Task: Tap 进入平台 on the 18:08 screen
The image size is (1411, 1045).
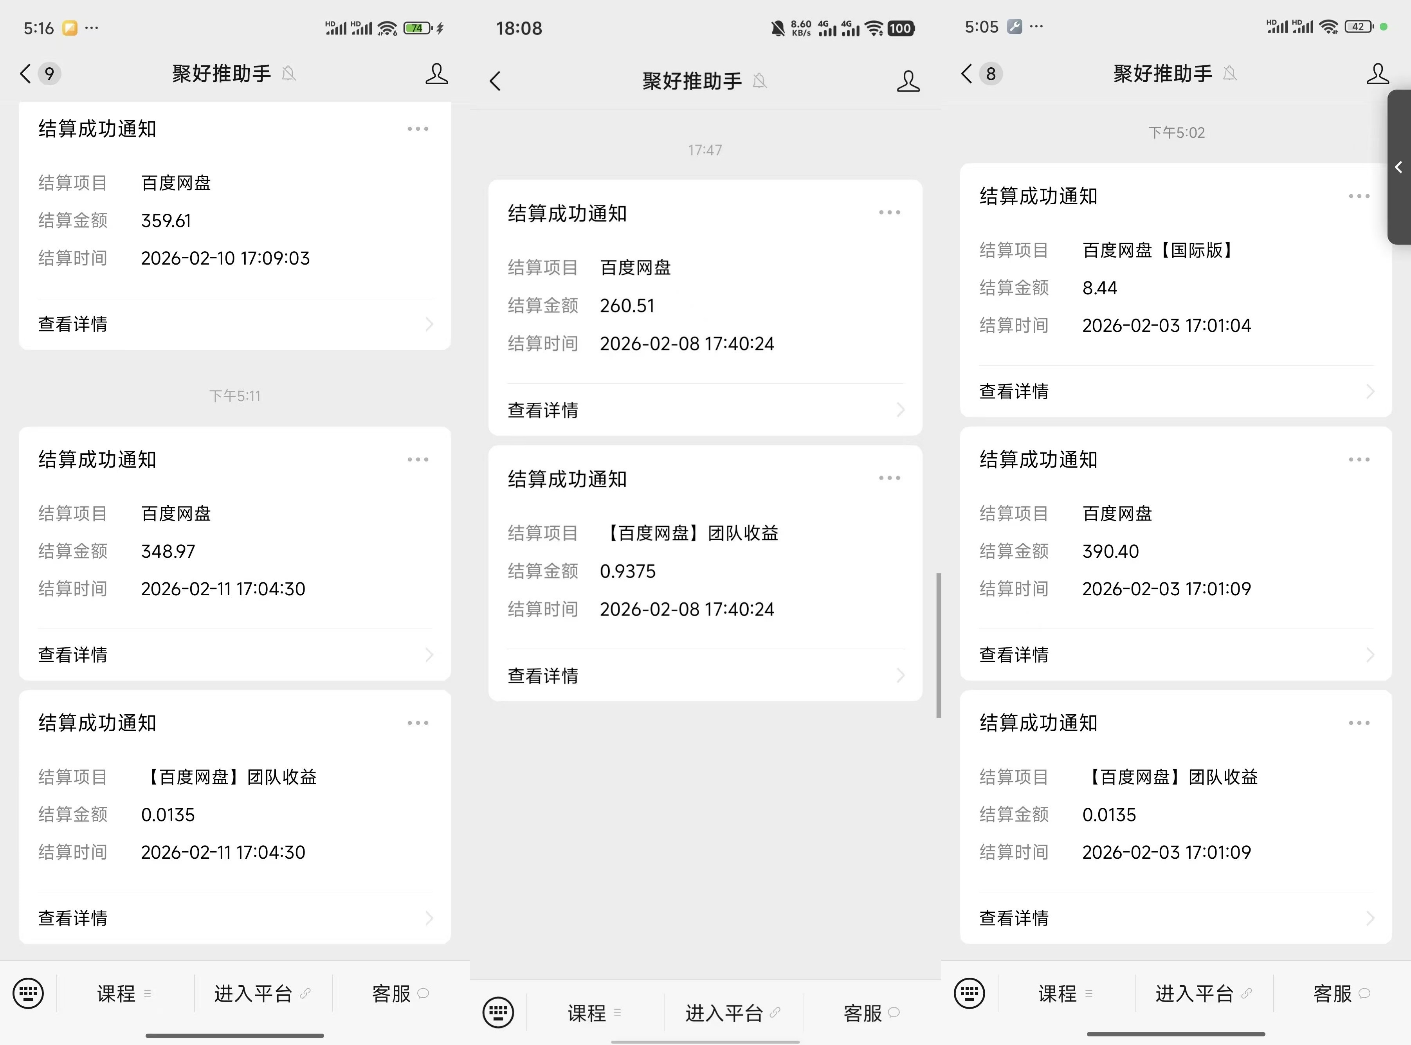Action: tap(733, 1013)
